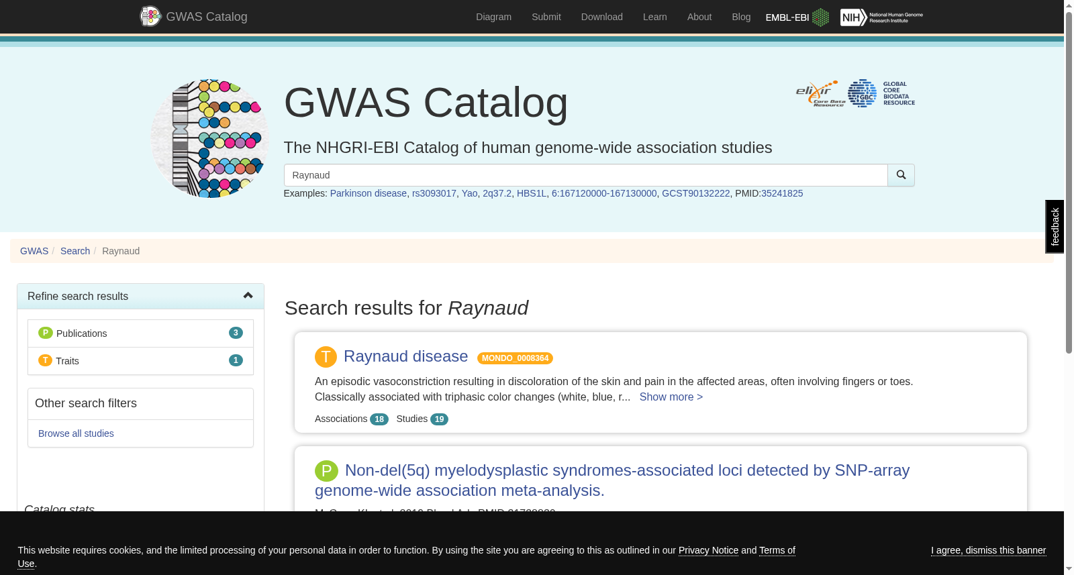Open the Diagram menu item
1074x575 pixels.
coord(493,17)
